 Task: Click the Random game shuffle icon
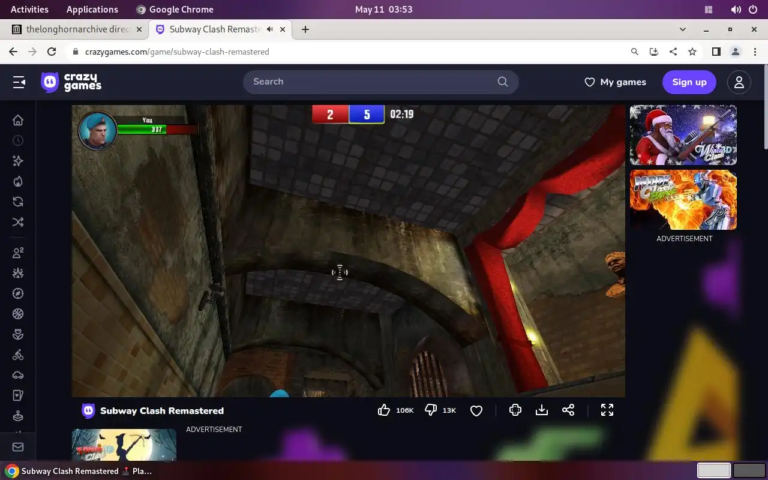click(18, 222)
